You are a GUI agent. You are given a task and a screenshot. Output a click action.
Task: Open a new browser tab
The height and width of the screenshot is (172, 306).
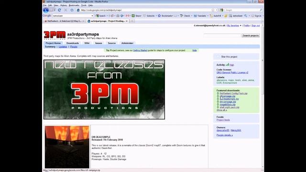point(132,21)
